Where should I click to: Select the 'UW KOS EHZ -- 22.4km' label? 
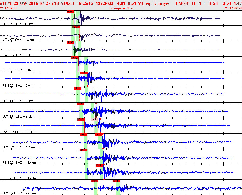pos(19,193)
